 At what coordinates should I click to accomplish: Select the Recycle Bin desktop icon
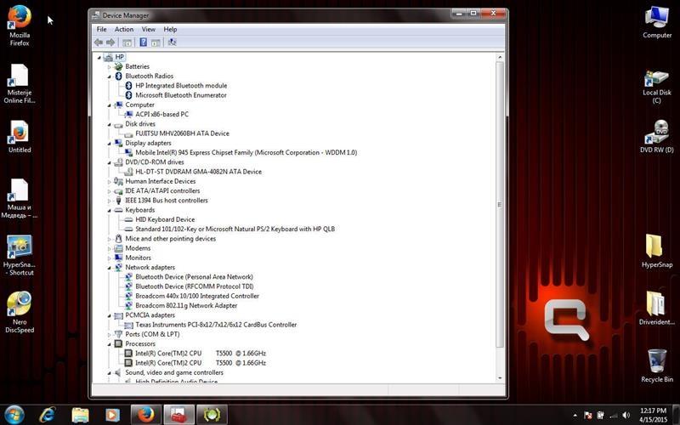coord(657,366)
